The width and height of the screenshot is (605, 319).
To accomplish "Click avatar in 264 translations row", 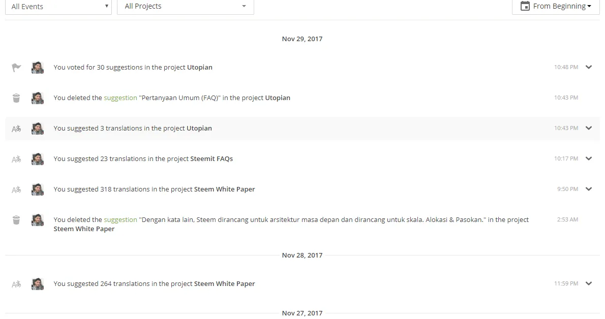I will tap(38, 284).
